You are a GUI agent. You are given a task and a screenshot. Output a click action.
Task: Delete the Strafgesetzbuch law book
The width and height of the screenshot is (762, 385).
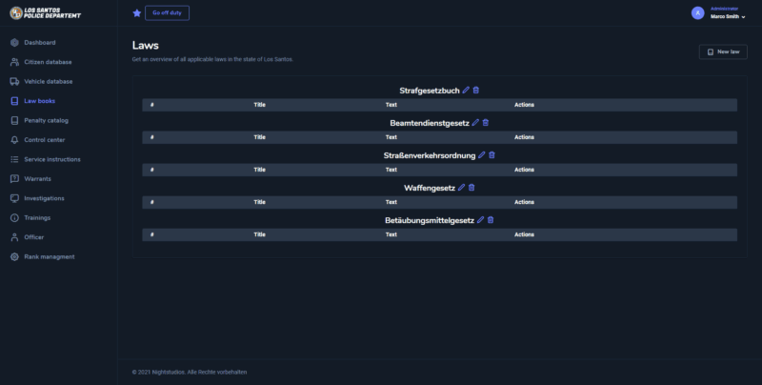[x=476, y=90]
